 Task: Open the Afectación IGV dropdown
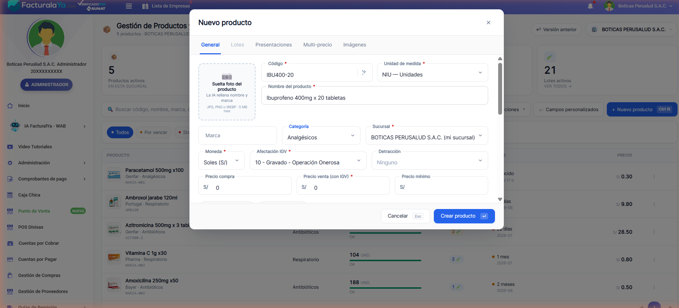[x=308, y=161]
